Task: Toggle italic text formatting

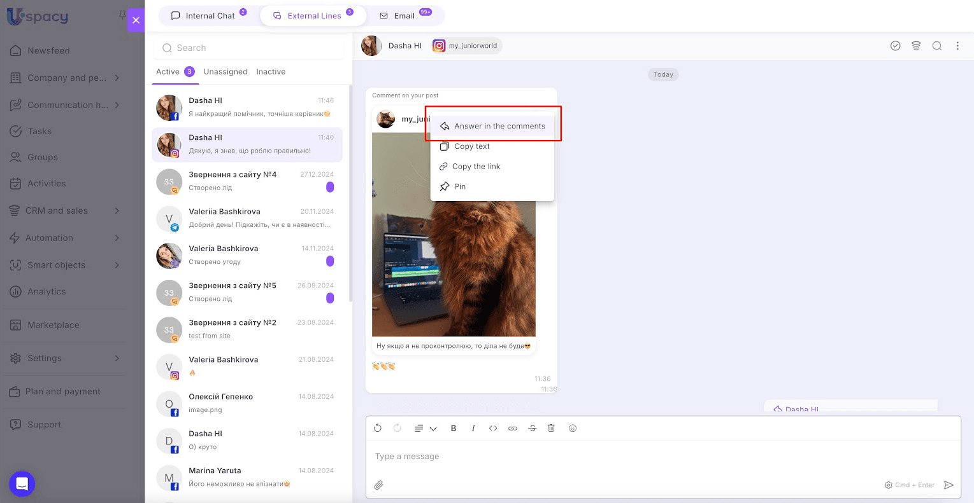Action: click(473, 429)
